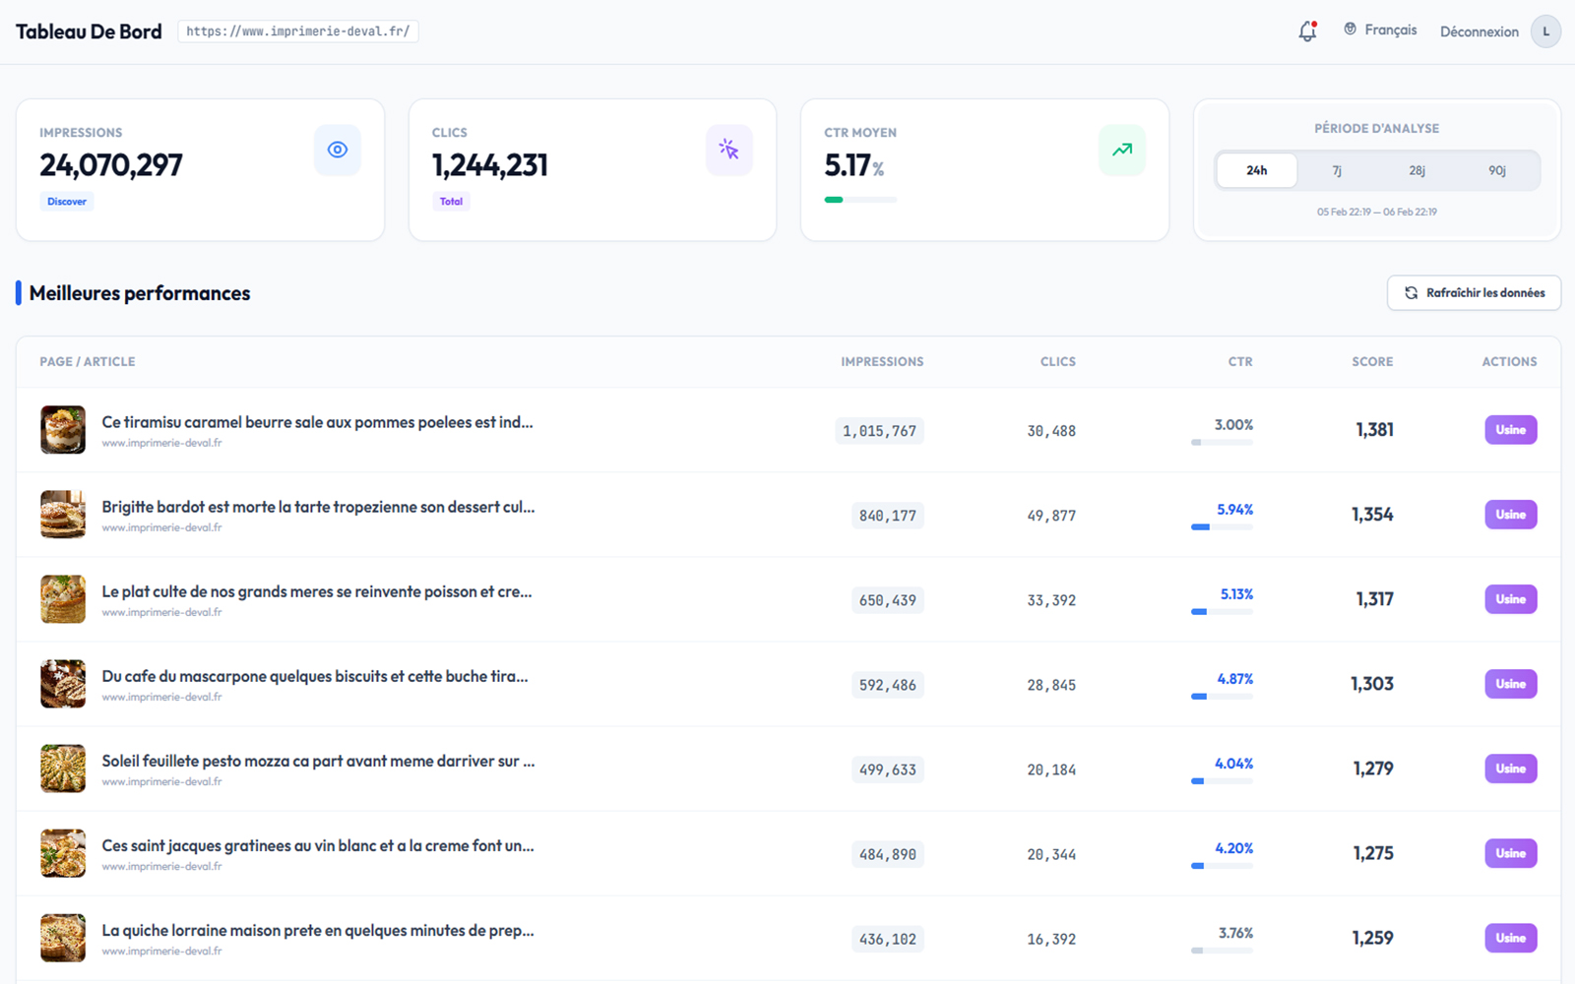The image size is (1575, 984).
Task: Switch analysis period to 7j
Action: (x=1337, y=170)
